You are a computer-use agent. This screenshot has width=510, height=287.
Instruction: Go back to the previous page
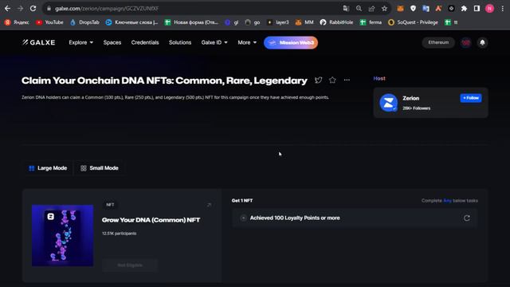(x=7, y=9)
